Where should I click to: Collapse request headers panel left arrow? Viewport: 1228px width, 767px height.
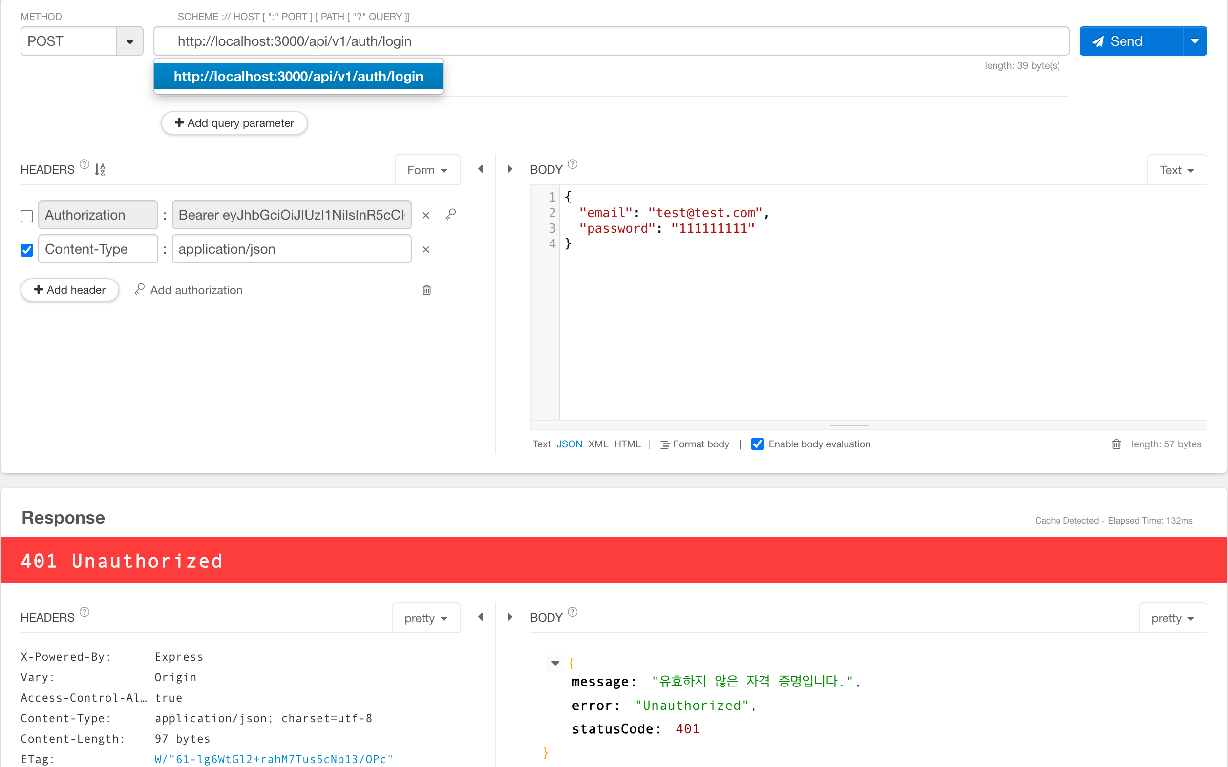pyautogui.click(x=481, y=169)
